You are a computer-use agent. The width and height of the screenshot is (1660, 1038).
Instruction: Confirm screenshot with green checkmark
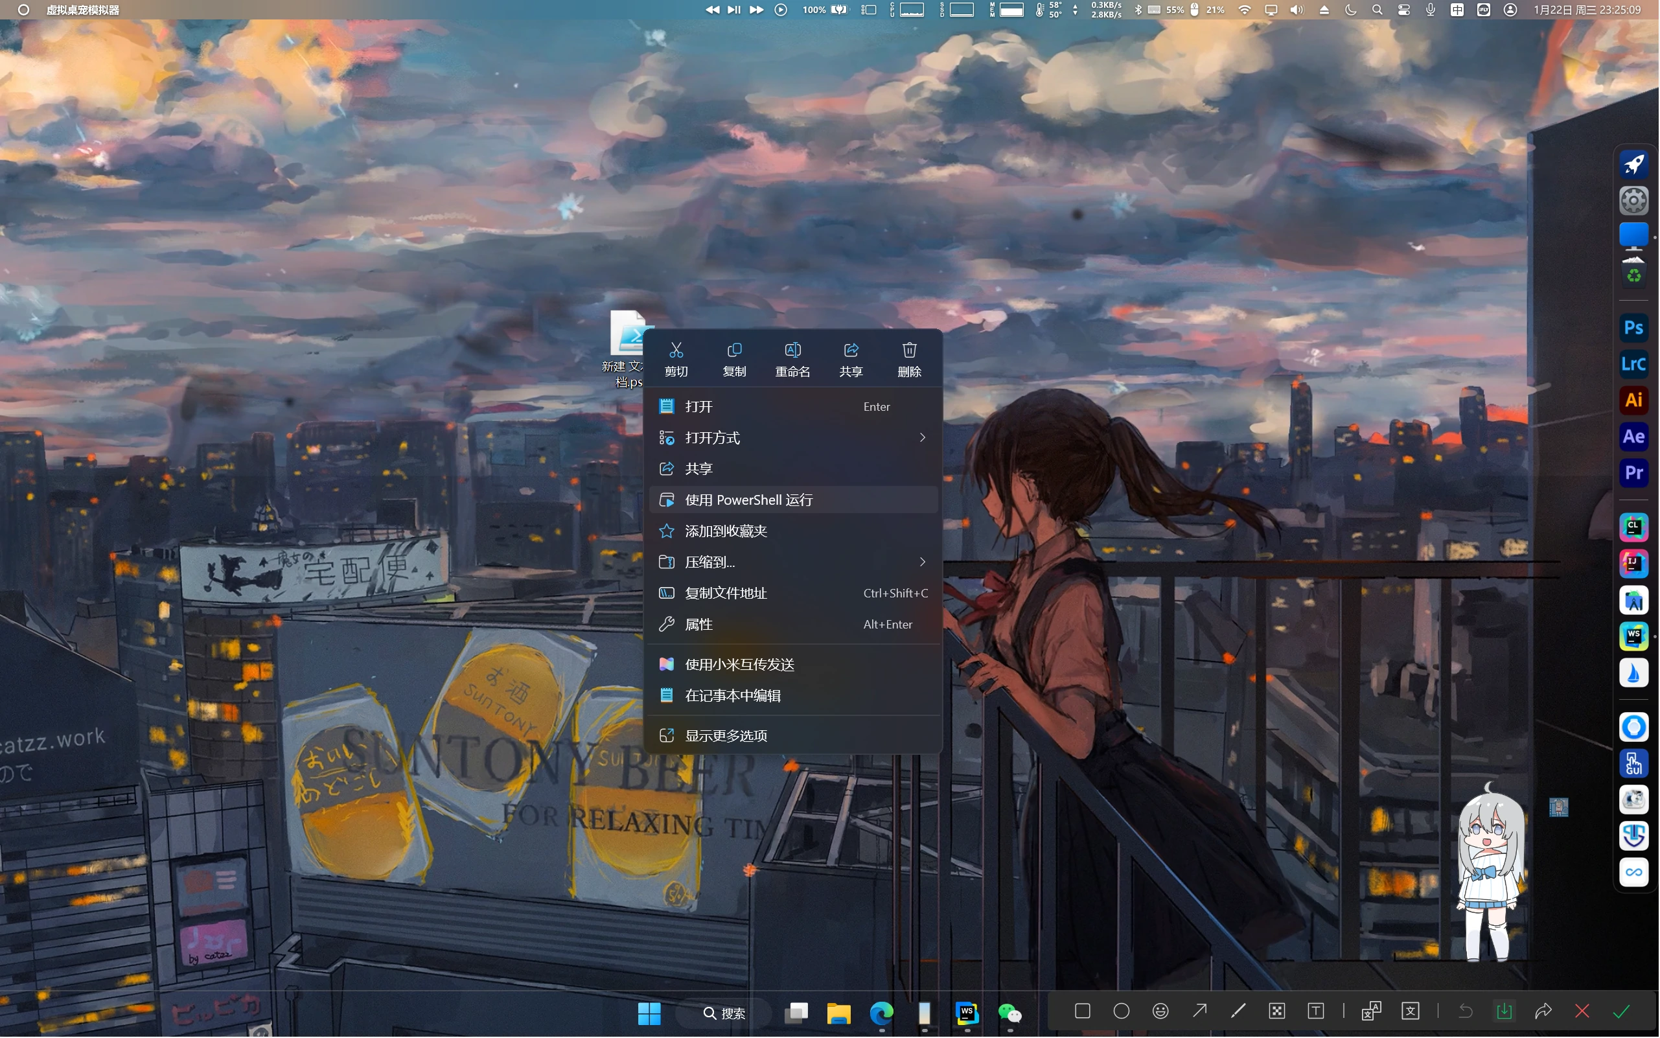(x=1622, y=1011)
